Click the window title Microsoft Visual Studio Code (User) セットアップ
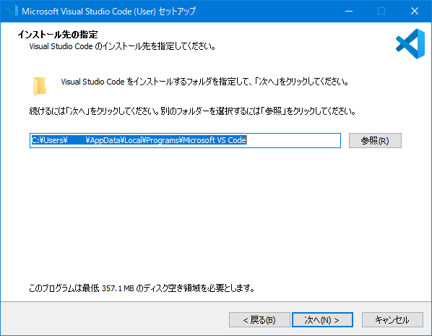Screen dimensions: 432x336 tap(108, 11)
